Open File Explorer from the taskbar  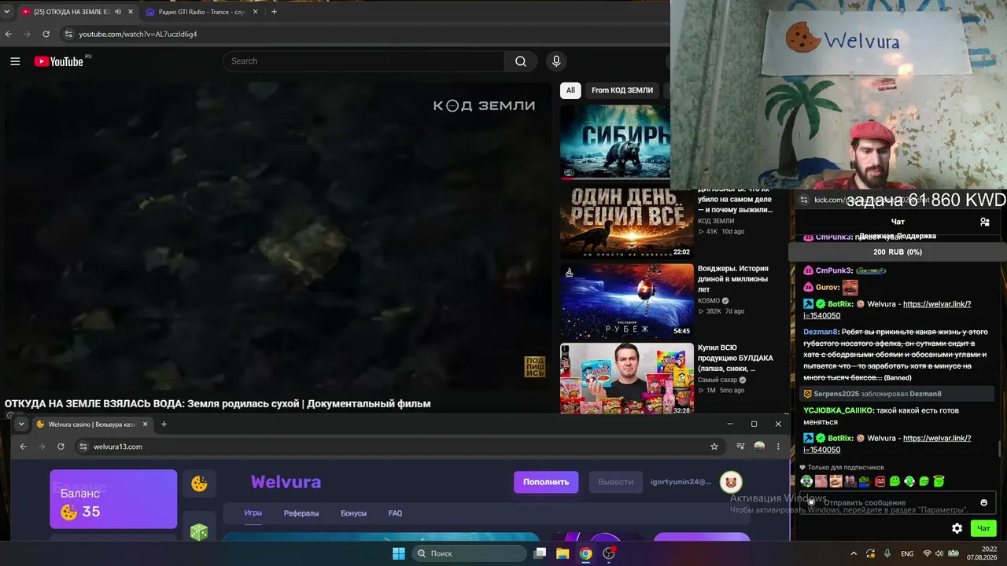click(x=563, y=553)
